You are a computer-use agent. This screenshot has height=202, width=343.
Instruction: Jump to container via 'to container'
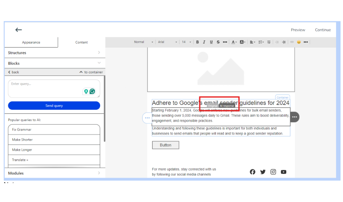[x=91, y=72]
